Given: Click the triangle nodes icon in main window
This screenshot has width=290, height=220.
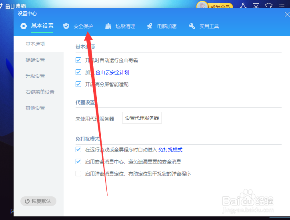Looking at the screenshot, I should coord(243,6).
